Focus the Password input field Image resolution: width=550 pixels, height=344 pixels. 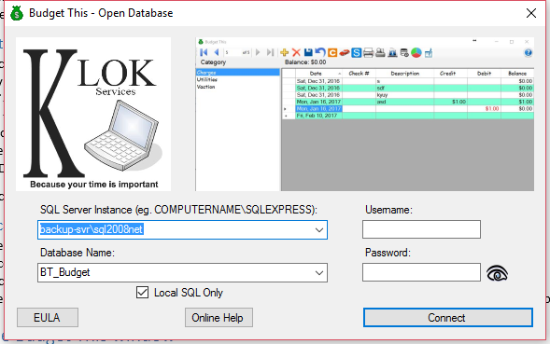click(421, 272)
